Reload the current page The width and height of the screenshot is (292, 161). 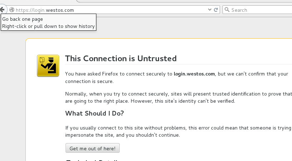pos(216,10)
